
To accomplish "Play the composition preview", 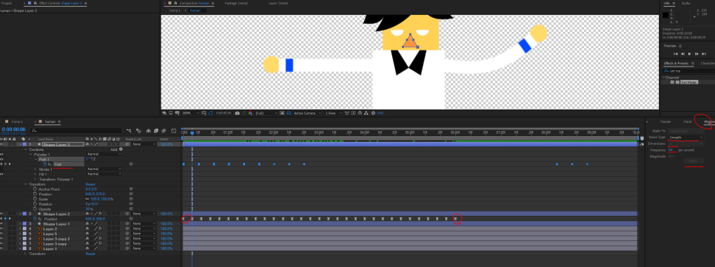I will point(691,54).
